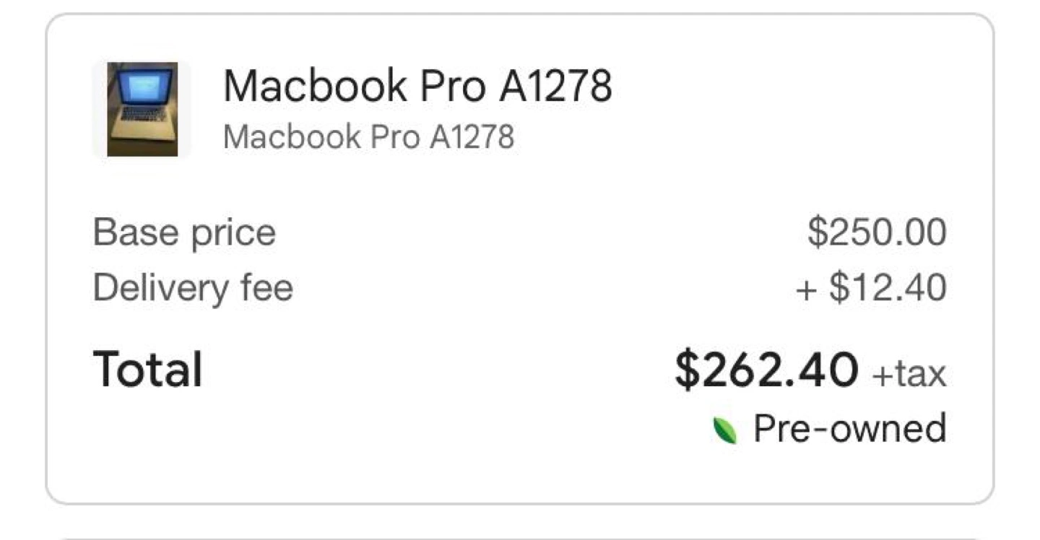1040x540 pixels.
Task: Click the +tax note beside the total
Action: (x=909, y=373)
